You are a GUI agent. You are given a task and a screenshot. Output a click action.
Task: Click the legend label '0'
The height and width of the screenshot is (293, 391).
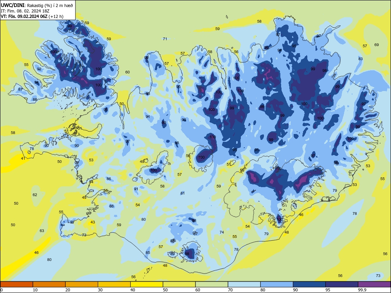point(2,290)
